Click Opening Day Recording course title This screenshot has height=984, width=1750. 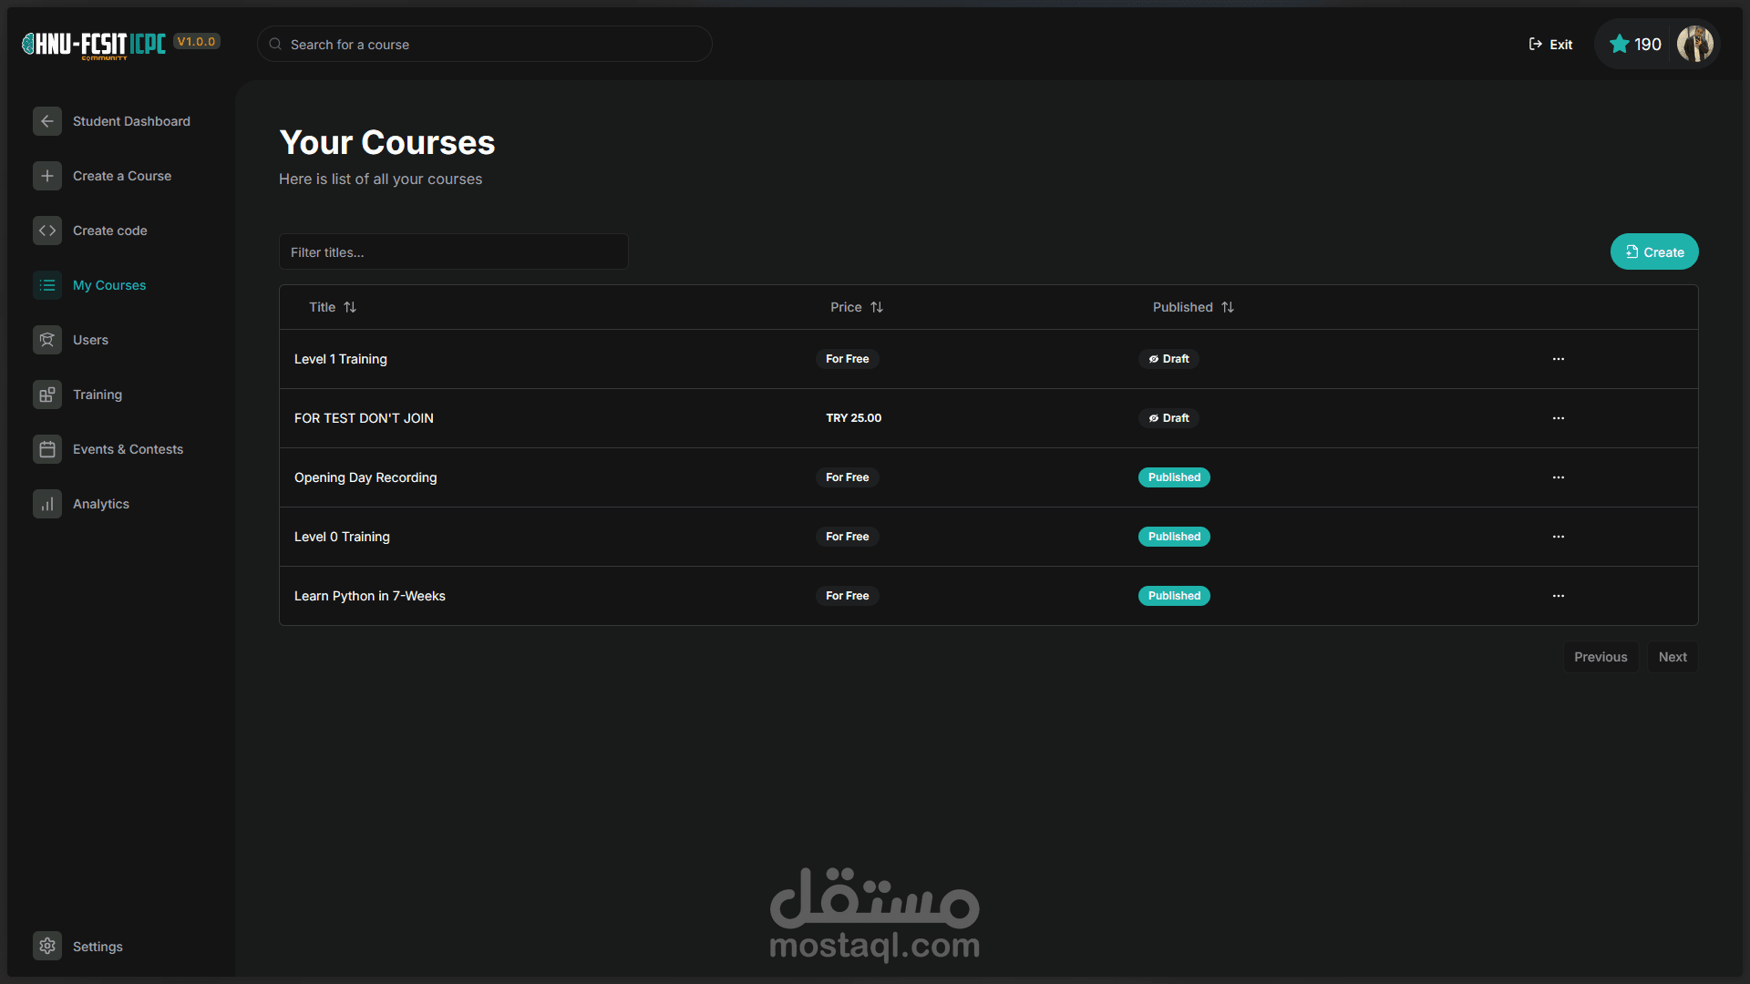tap(365, 477)
